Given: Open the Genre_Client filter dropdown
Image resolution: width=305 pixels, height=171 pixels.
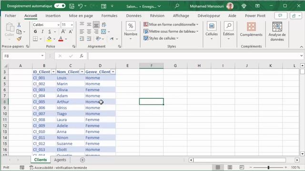Looking at the screenshot, I should 113,72.
